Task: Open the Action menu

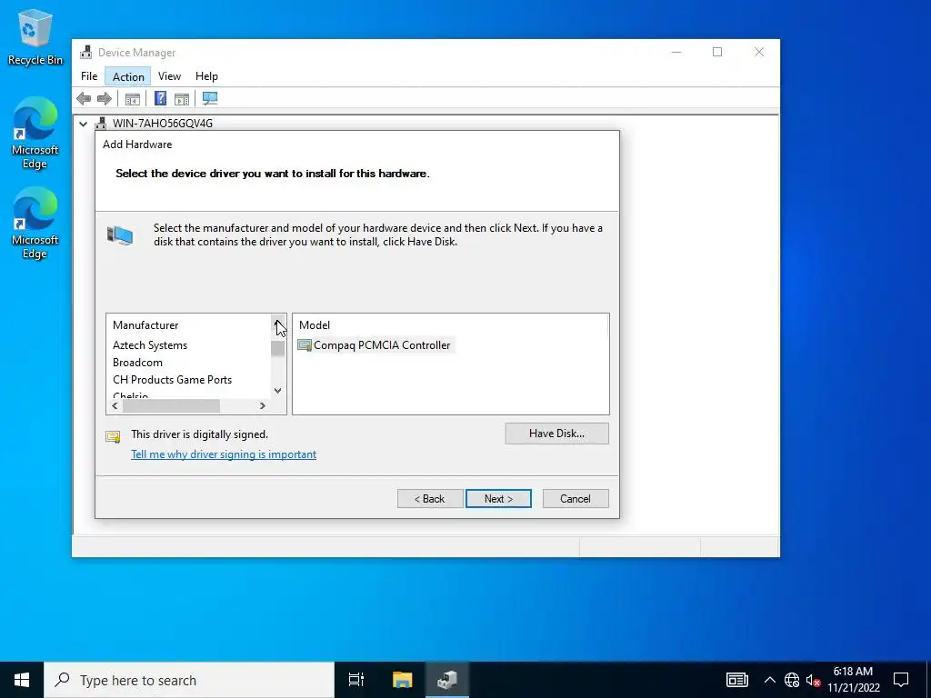Action: (x=128, y=76)
